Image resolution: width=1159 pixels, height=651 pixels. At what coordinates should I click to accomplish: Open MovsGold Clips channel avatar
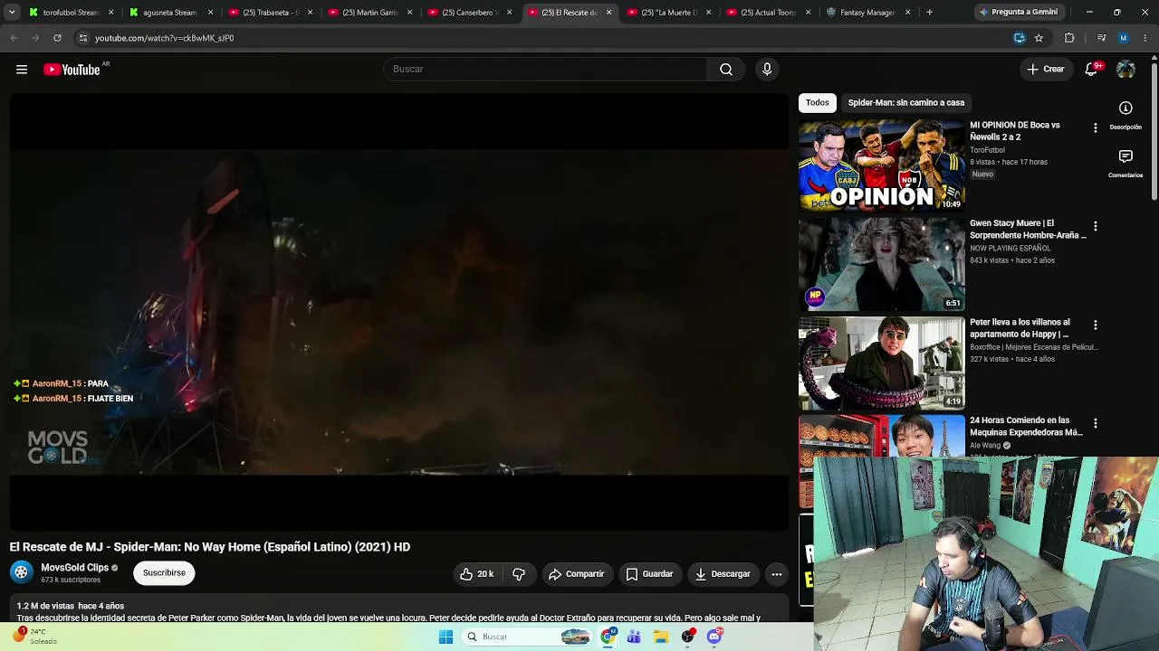coord(21,572)
